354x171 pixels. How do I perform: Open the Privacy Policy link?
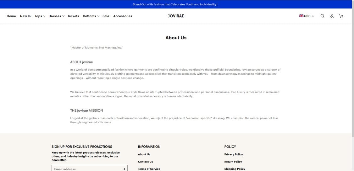[x=234, y=154]
